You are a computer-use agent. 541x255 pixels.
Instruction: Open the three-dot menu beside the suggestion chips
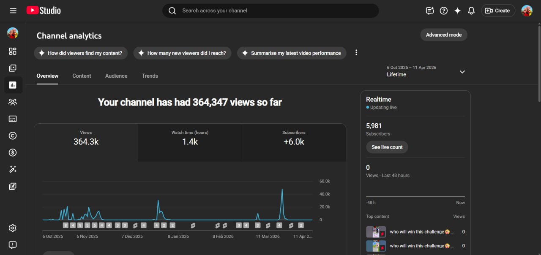[x=356, y=53]
